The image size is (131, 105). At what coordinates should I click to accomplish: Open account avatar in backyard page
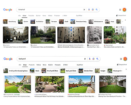click(x=125, y=59)
